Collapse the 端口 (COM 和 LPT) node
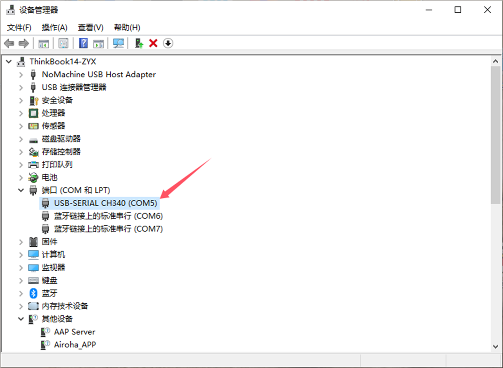The height and width of the screenshot is (368, 503). pyautogui.click(x=21, y=190)
